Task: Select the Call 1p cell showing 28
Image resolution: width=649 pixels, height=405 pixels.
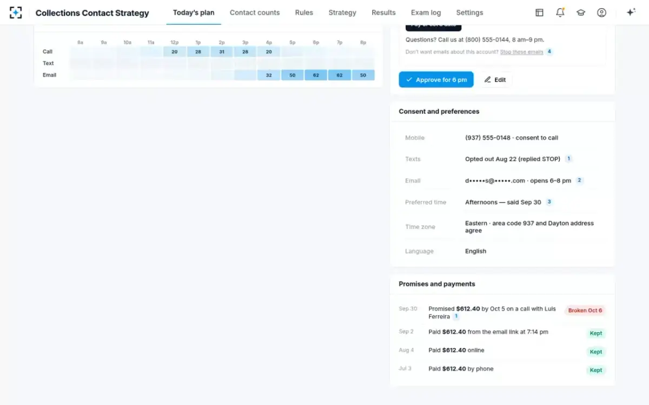Action: click(x=198, y=52)
